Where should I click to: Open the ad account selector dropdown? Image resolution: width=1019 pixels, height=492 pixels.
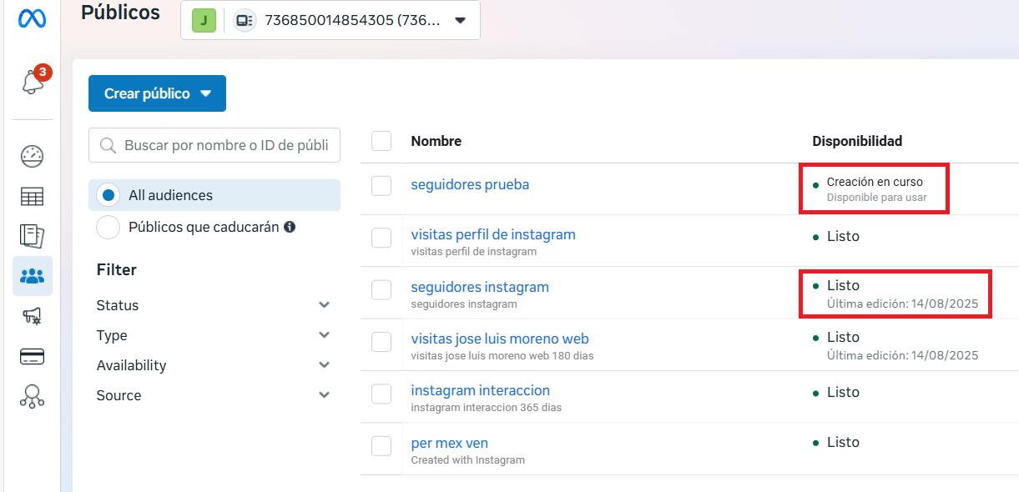[330, 20]
